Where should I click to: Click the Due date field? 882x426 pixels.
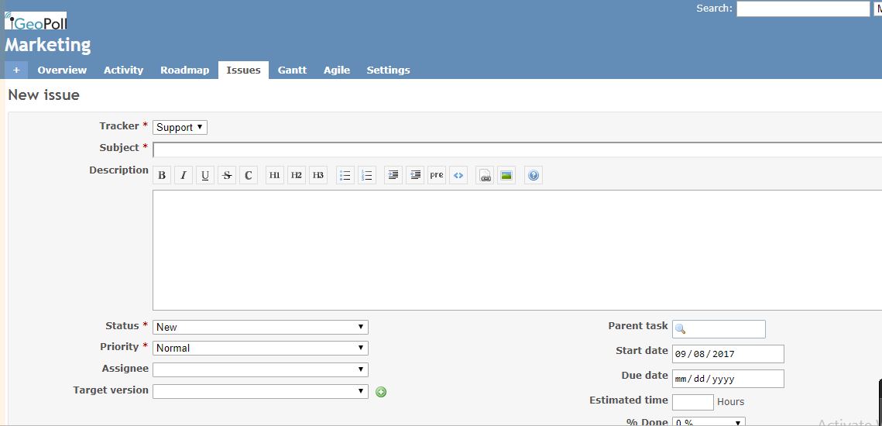click(728, 379)
